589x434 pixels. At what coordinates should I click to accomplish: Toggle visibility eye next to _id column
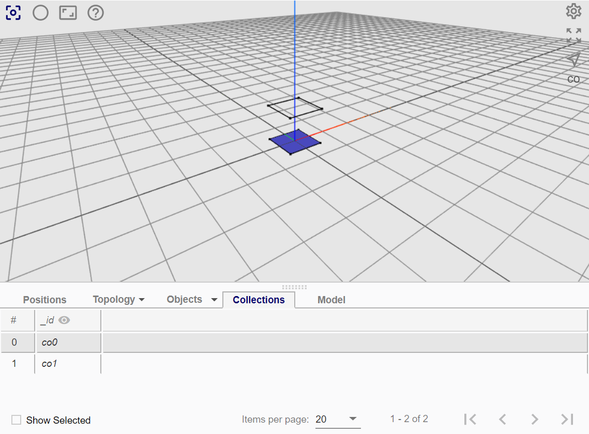pyautogui.click(x=63, y=320)
